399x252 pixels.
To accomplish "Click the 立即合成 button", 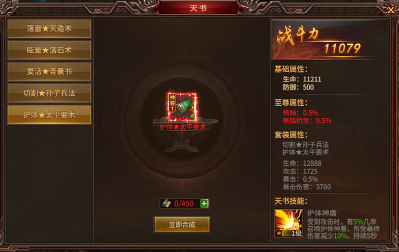I will point(182,224).
